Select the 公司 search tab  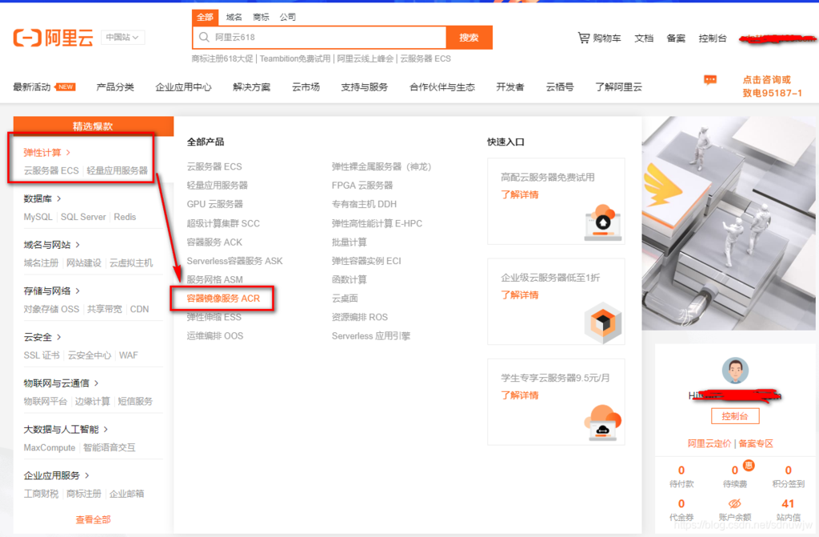coord(288,18)
